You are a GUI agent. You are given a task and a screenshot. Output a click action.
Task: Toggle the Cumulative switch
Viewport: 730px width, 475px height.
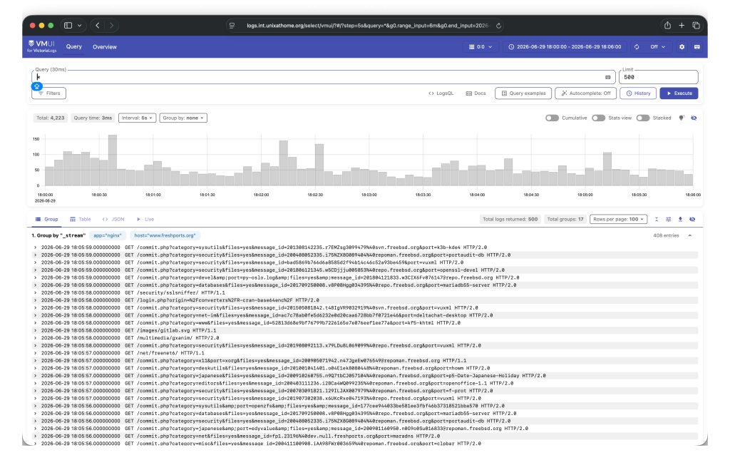click(552, 118)
